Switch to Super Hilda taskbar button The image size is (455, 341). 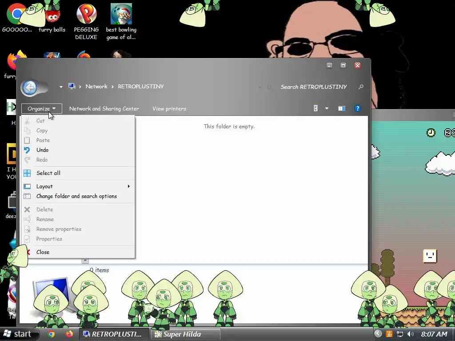click(185, 334)
